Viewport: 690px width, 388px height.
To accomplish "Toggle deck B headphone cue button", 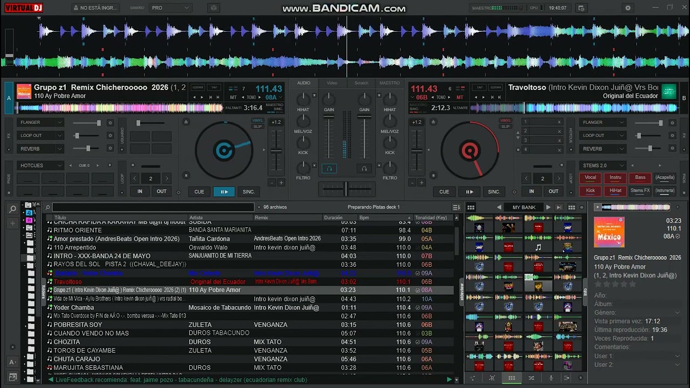I will point(364,169).
